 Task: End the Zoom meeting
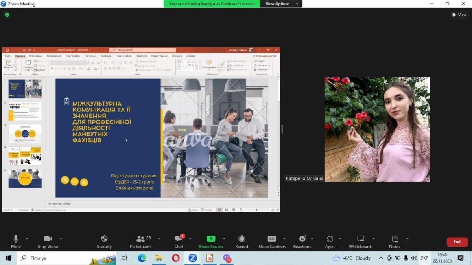click(x=457, y=242)
